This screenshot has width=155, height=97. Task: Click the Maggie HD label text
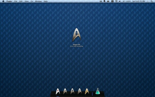(77, 45)
